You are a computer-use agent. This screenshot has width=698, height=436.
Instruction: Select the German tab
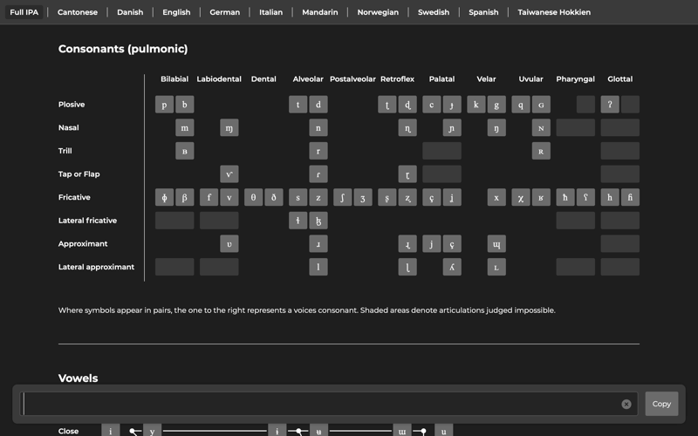click(225, 12)
